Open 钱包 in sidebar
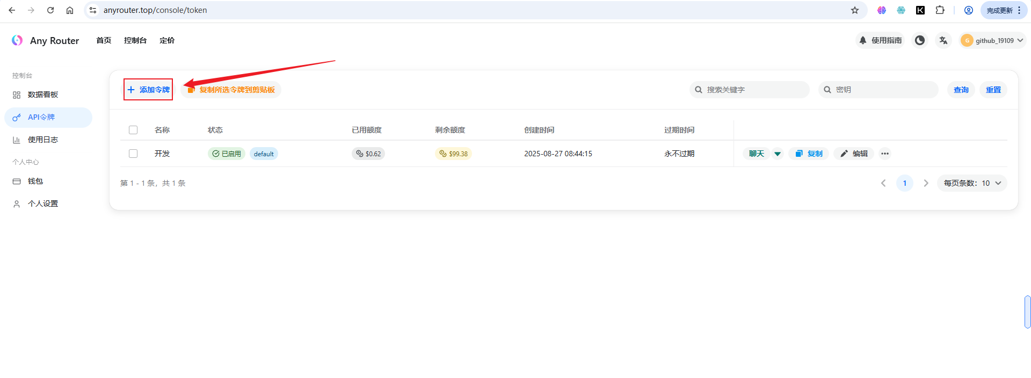The image size is (1031, 378). click(x=48, y=181)
